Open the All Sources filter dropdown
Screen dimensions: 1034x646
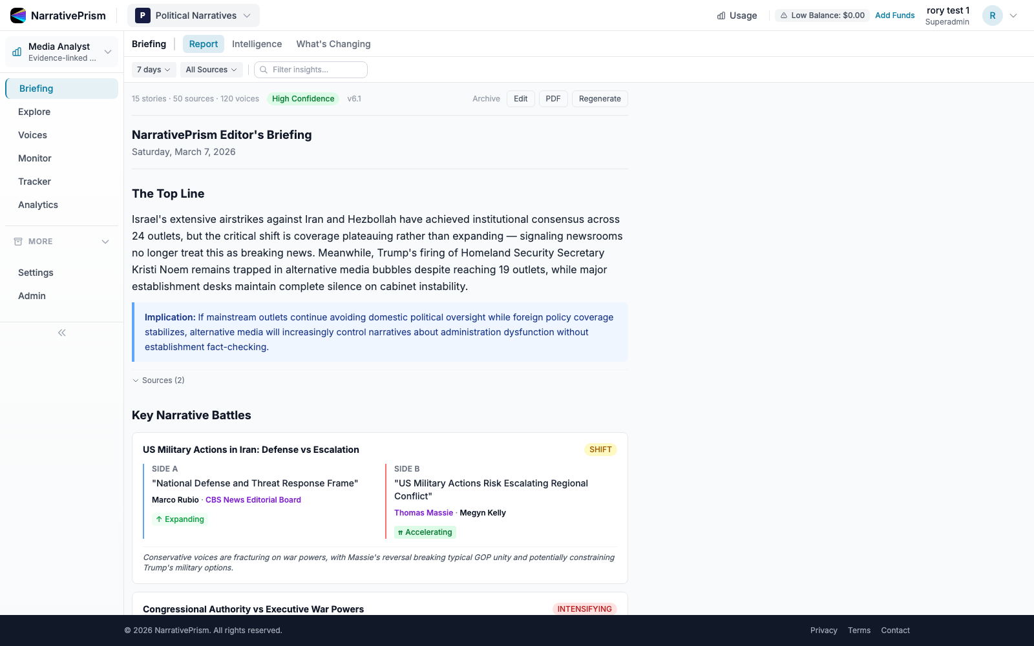[211, 69]
